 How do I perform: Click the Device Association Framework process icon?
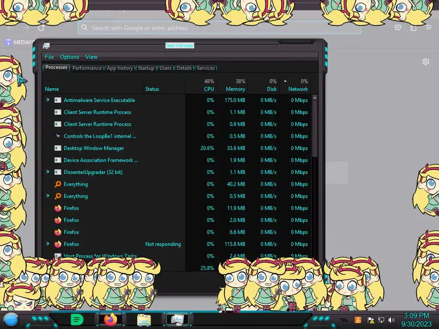(58, 160)
